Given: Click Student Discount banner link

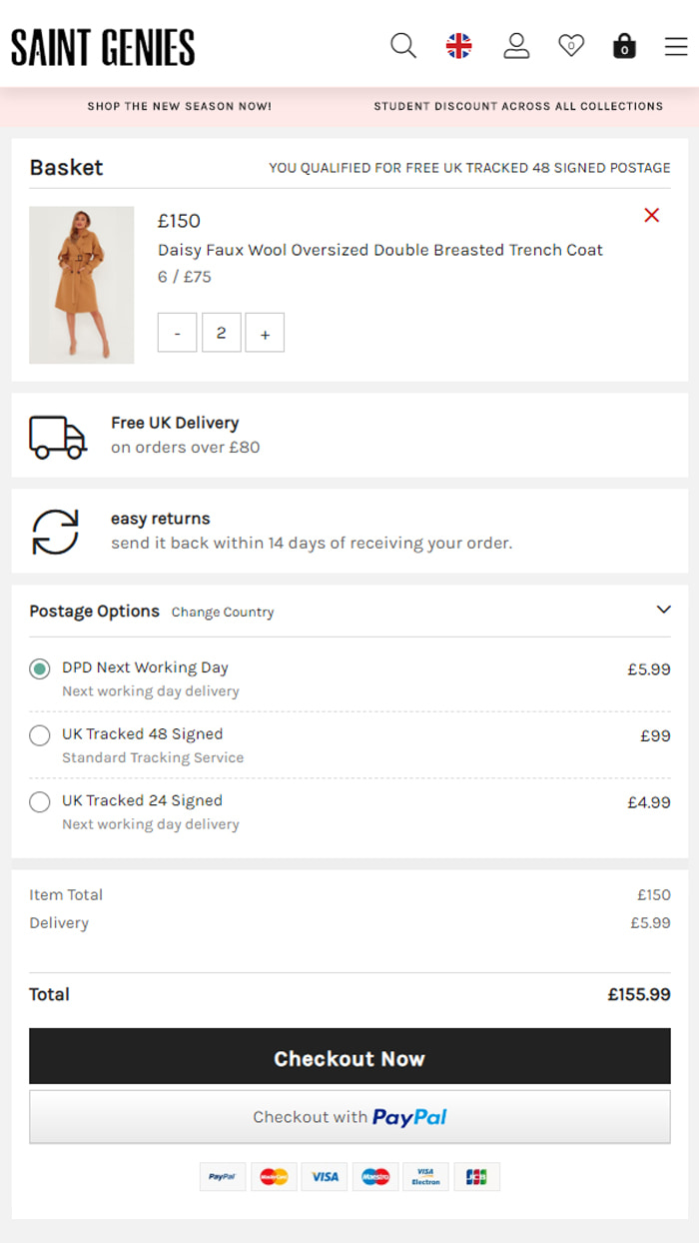Looking at the screenshot, I should click(x=518, y=106).
